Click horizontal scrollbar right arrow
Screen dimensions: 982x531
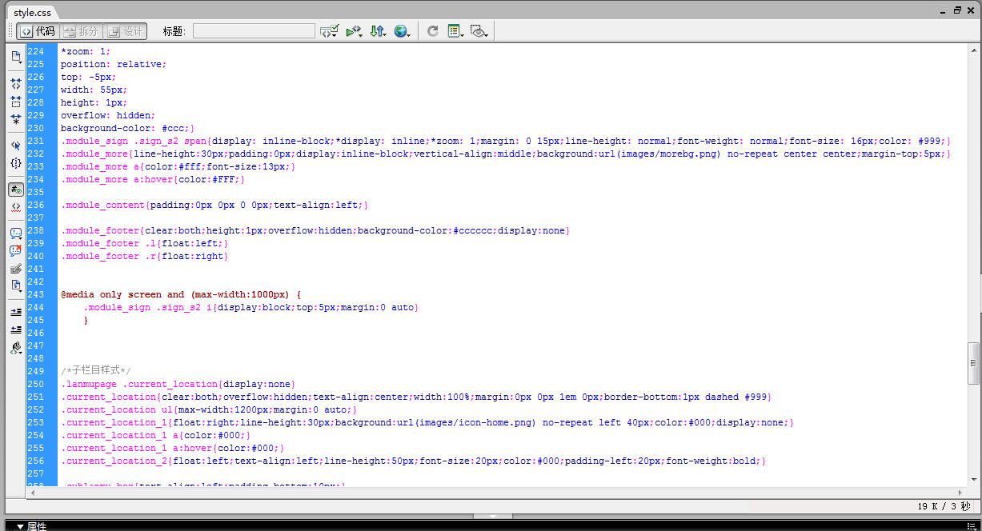coord(960,493)
